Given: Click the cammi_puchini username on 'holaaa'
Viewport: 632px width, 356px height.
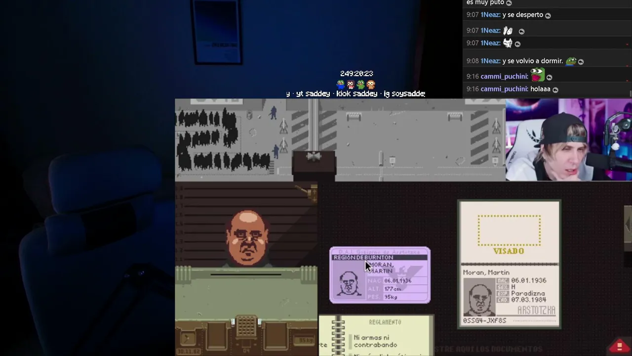Looking at the screenshot, I should click(504, 89).
